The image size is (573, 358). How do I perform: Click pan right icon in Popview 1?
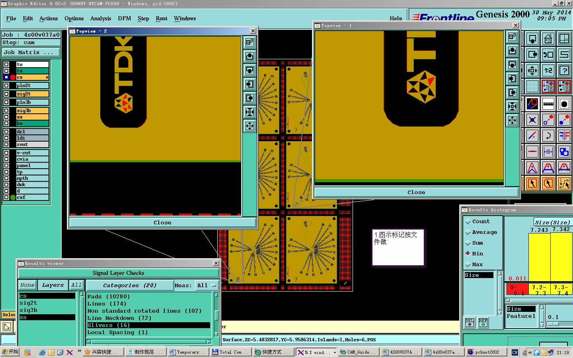(513, 92)
